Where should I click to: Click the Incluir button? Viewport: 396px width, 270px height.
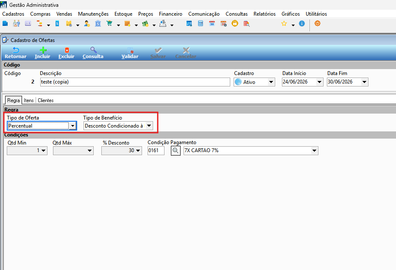pos(42,53)
